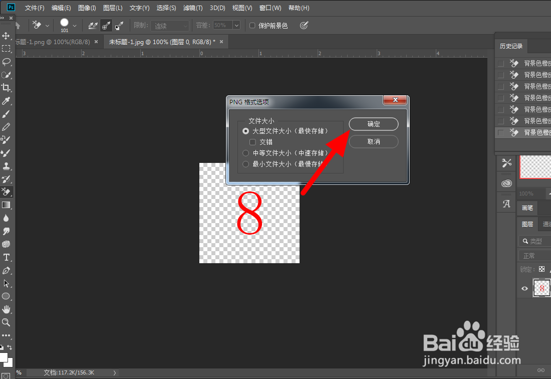Select the Clone Stamp tool
This screenshot has width=551, height=379.
[x=6, y=166]
